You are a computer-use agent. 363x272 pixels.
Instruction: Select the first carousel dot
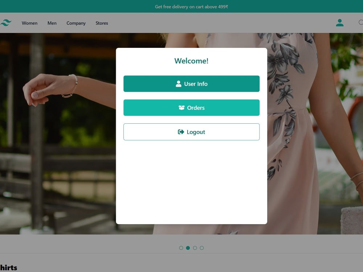pyautogui.click(x=181, y=248)
